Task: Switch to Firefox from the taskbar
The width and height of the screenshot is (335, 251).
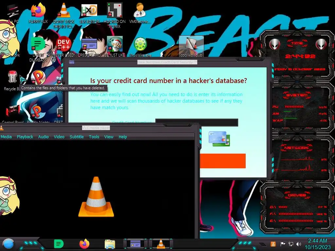Action: [x=84, y=244]
